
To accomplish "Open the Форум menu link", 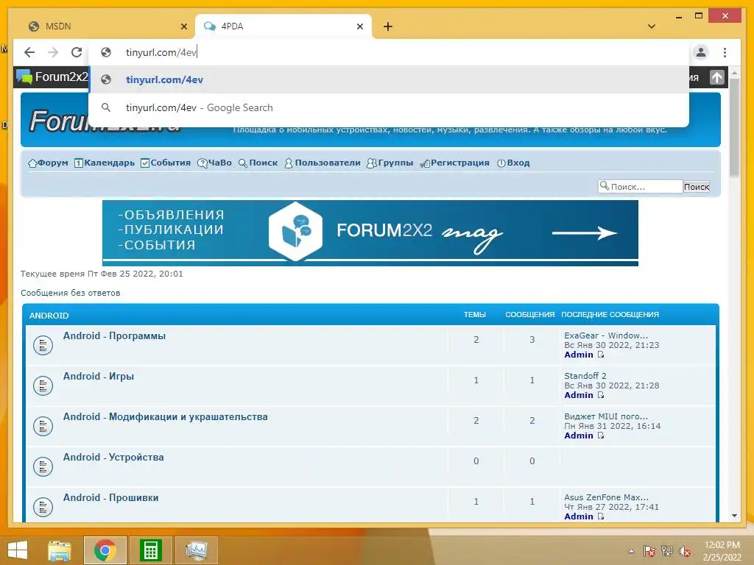I will click(x=48, y=163).
